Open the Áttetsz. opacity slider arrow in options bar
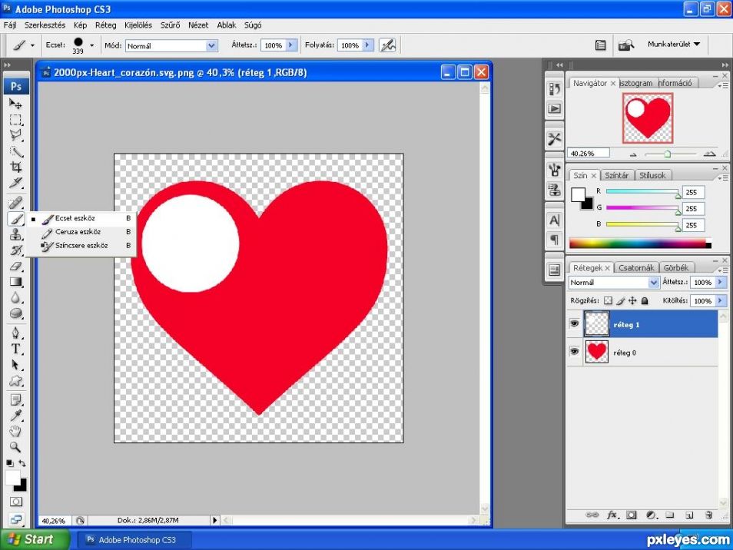The image size is (733, 550). [290, 45]
